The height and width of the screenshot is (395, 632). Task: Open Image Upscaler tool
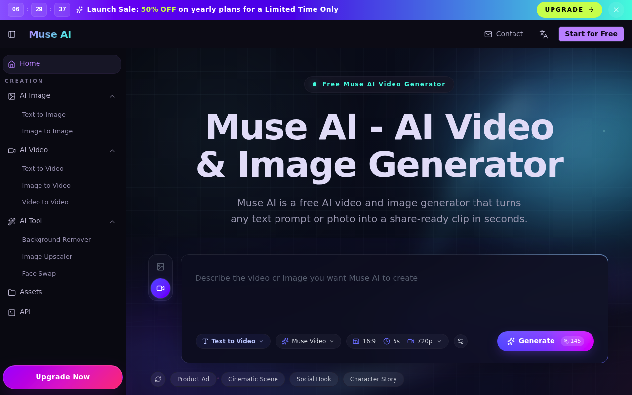click(47, 257)
